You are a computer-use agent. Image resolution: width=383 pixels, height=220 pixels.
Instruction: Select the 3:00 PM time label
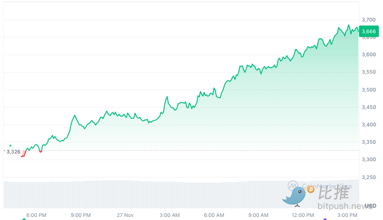click(x=346, y=215)
